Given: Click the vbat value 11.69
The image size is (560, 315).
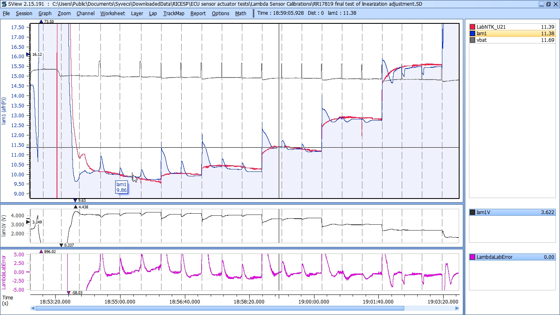Looking at the screenshot, I should pos(548,40).
